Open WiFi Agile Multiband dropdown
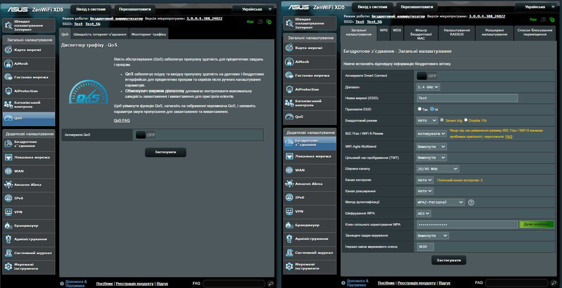562x288 pixels. (x=431, y=147)
